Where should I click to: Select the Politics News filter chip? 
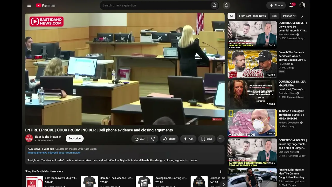point(289,16)
